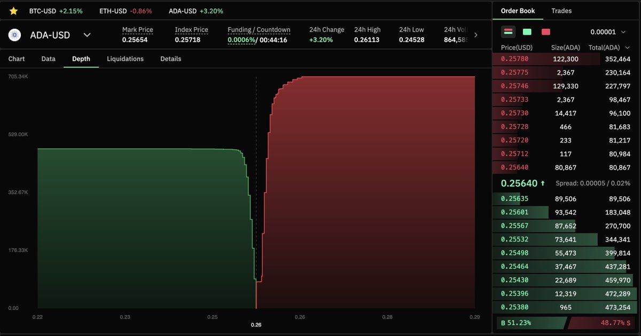The height and width of the screenshot is (336, 641).
Task: Select BTC-USD ticker in favorites bar
Action: point(56,11)
